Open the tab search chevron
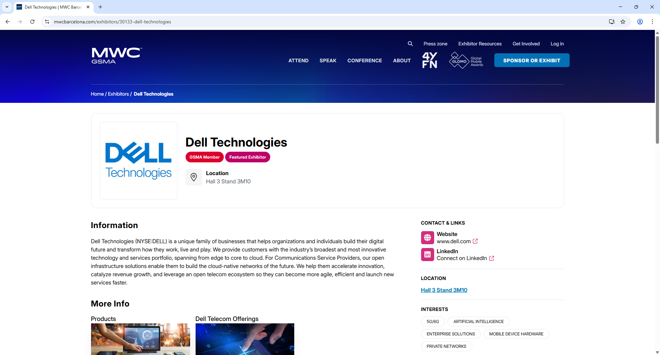The width and height of the screenshot is (660, 355). click(7, 7)
